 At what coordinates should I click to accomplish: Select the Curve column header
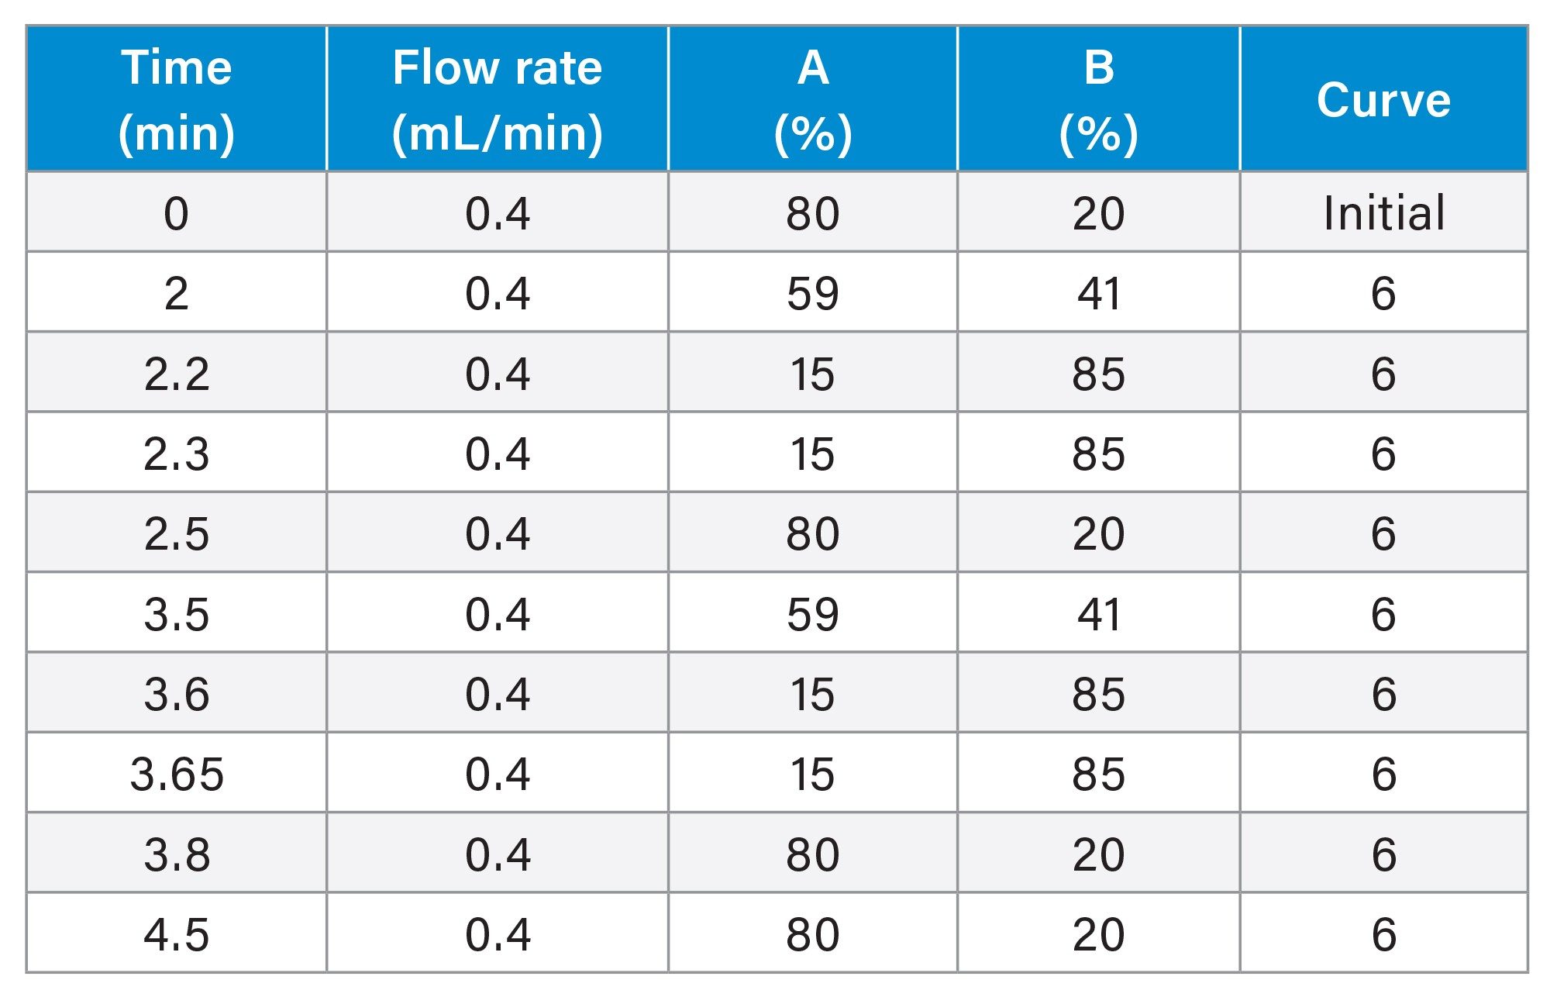1383,98
